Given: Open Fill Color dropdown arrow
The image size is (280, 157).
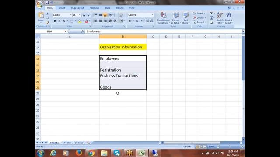Looking at the screenshot, I should click(83, 21).
